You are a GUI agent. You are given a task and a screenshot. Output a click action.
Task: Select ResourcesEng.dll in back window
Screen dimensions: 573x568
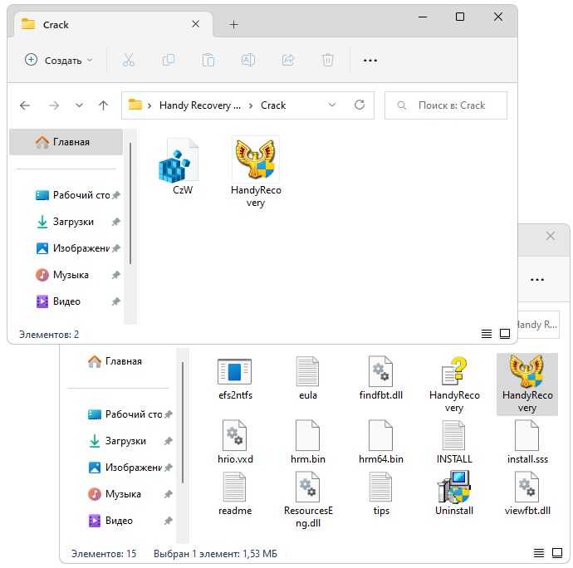308,499
